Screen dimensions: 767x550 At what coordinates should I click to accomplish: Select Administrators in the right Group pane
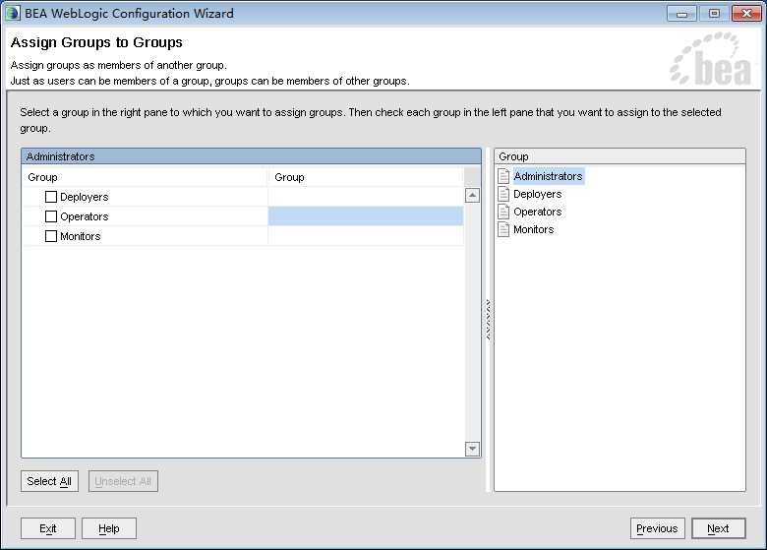(x=548, y=176)
